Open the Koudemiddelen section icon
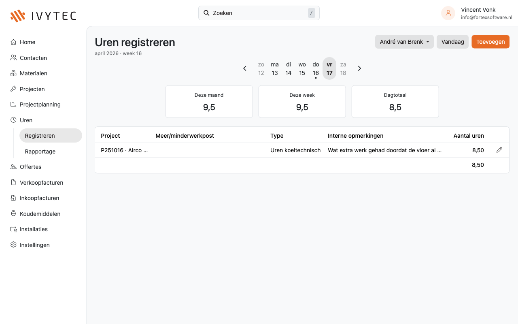 tap(13, 213)
